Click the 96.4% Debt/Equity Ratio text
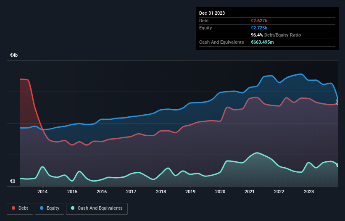Viewport: 345px width, 221px height. click(x=276, y=35)
